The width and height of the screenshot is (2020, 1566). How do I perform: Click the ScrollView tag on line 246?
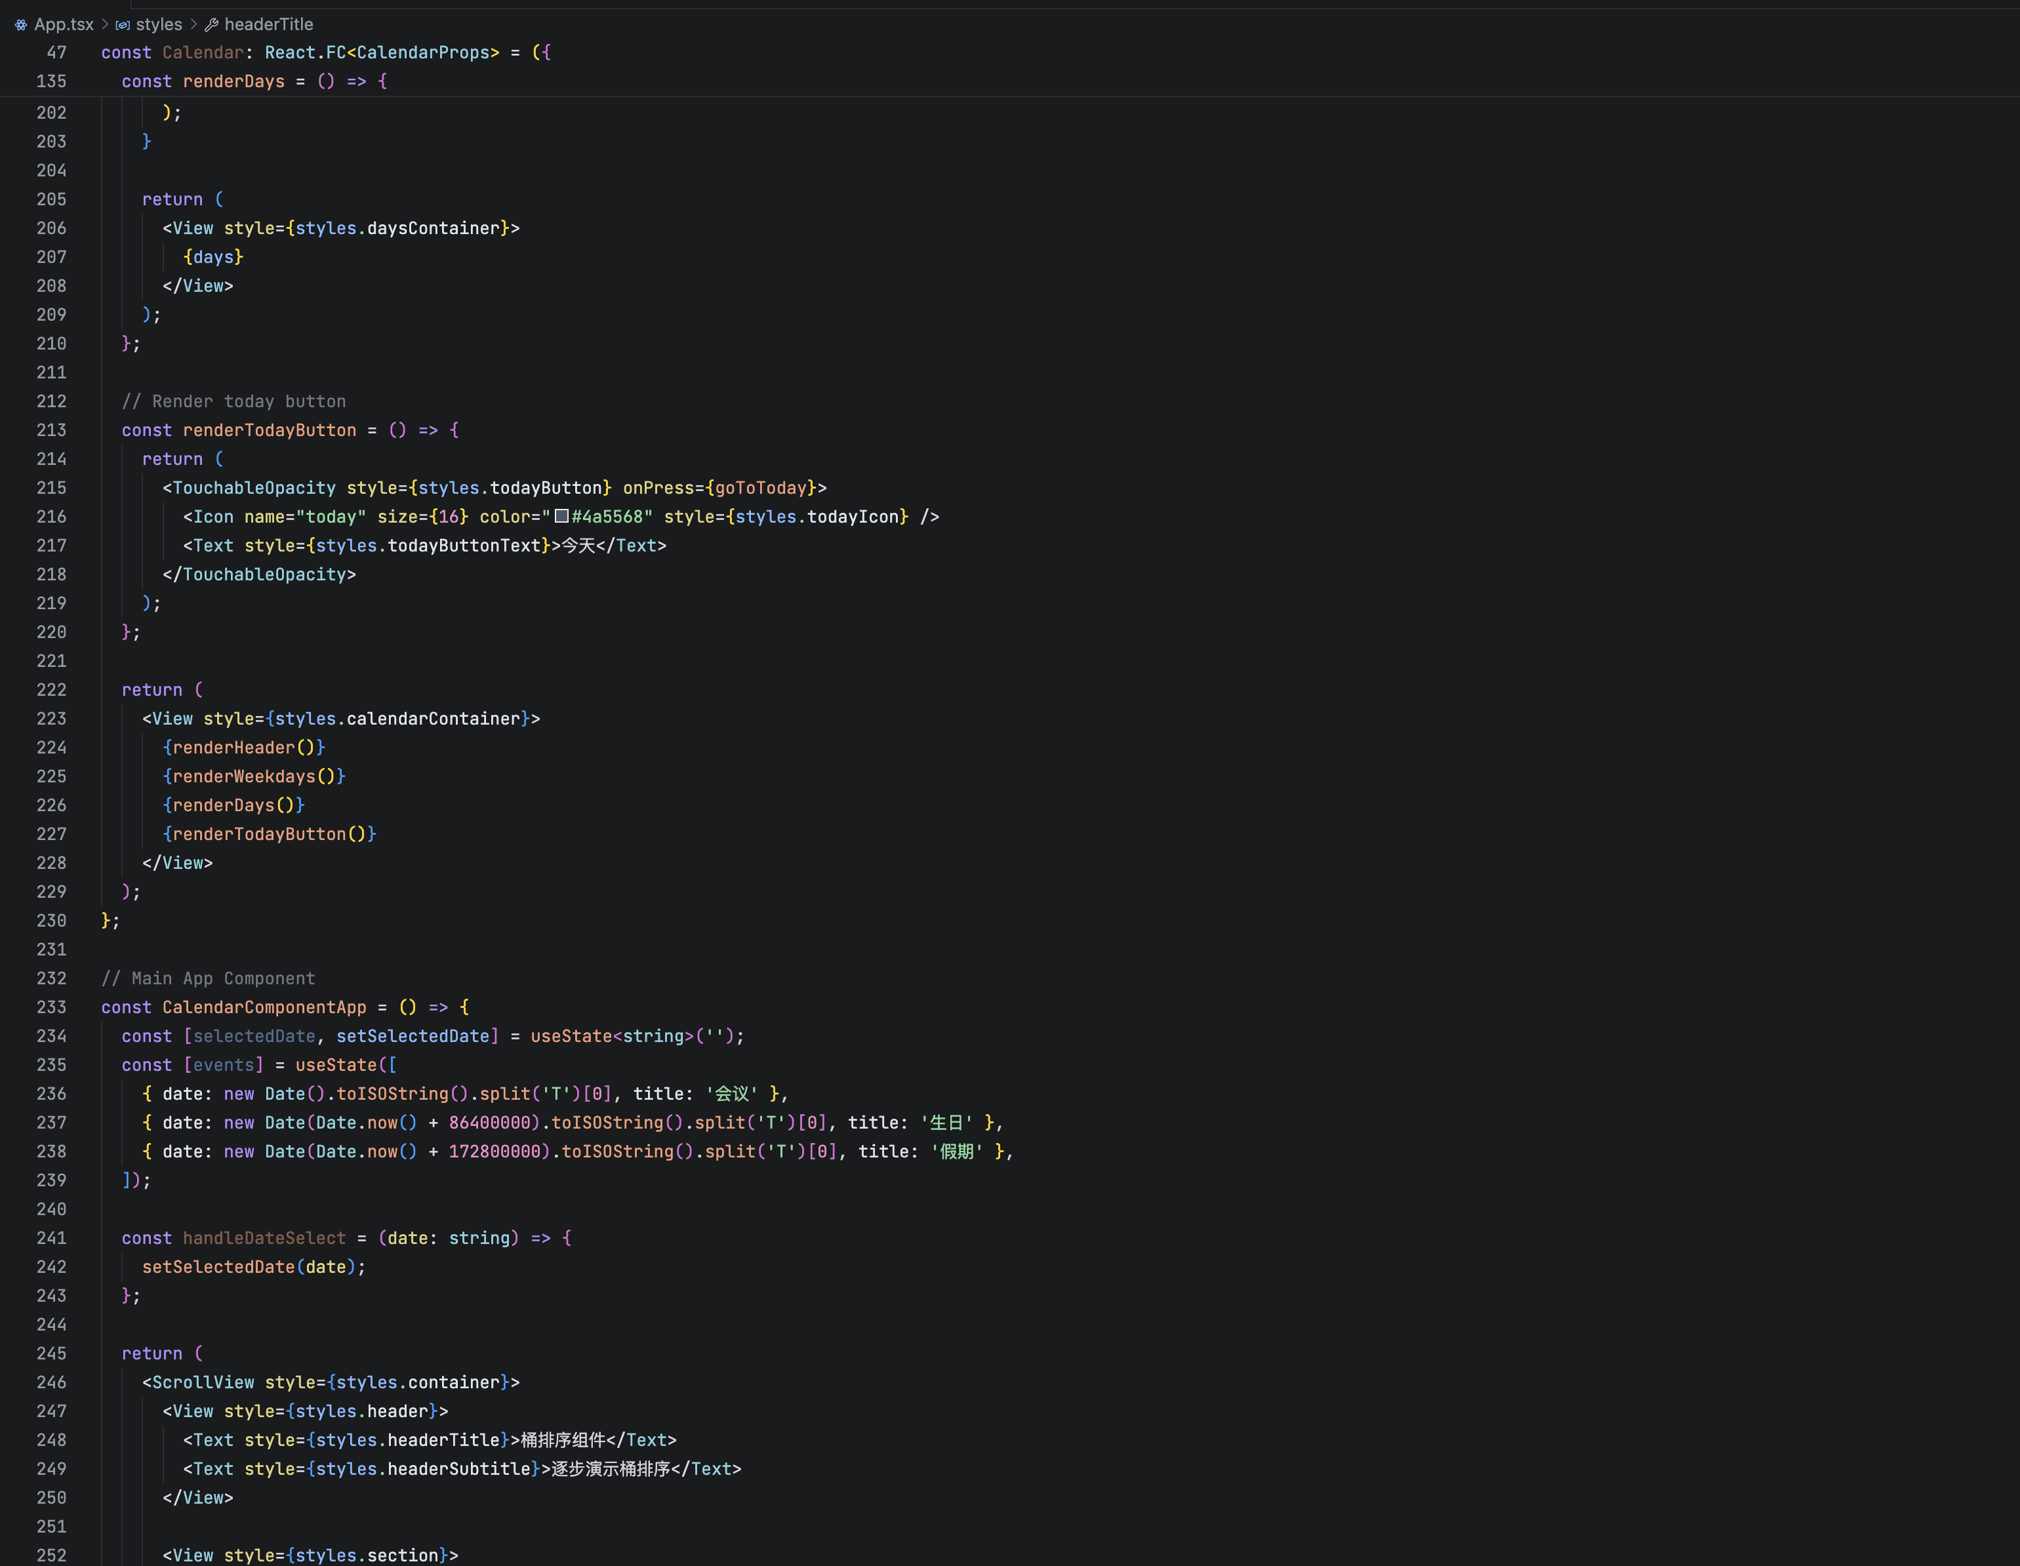click(x=203, y=1382)
